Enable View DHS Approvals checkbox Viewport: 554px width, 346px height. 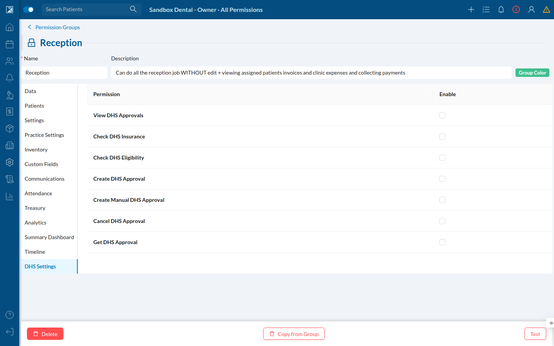point(442,115)
